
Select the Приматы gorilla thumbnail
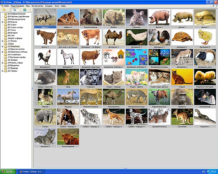click(182, 97)
